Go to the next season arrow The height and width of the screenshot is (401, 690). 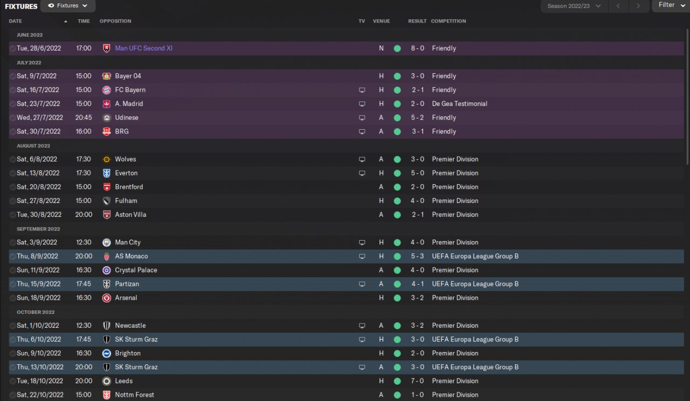638,6
